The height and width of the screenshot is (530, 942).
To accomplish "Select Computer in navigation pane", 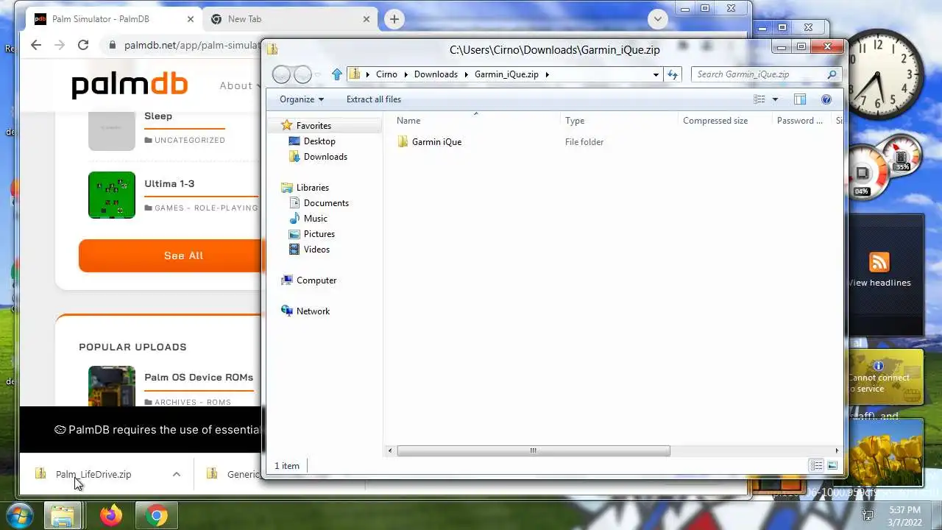I will click(316, 280).
